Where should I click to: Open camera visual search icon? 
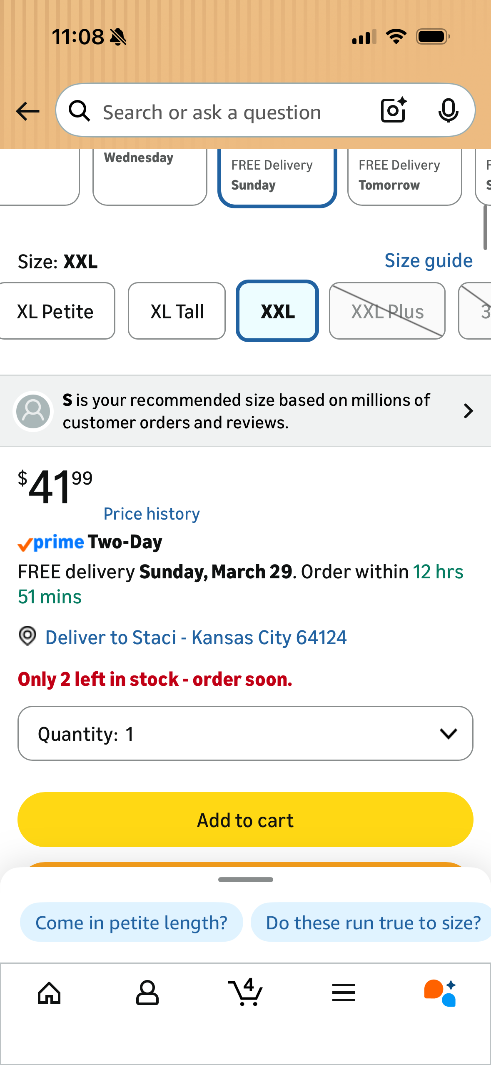[394, 110]
